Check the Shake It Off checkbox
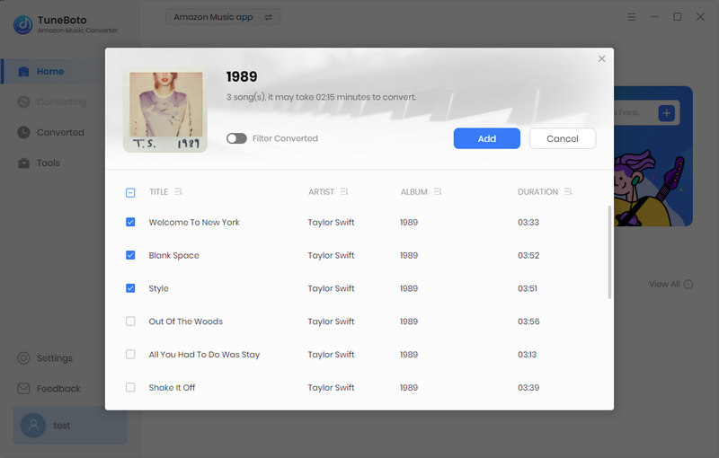Viewport: 719px width, 458px height. pyautogui.click(x=130, y=387)
